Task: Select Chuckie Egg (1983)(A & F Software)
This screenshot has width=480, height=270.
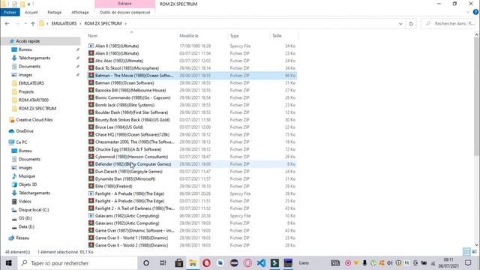Action: pyautogui.click(x=128, y=149)
